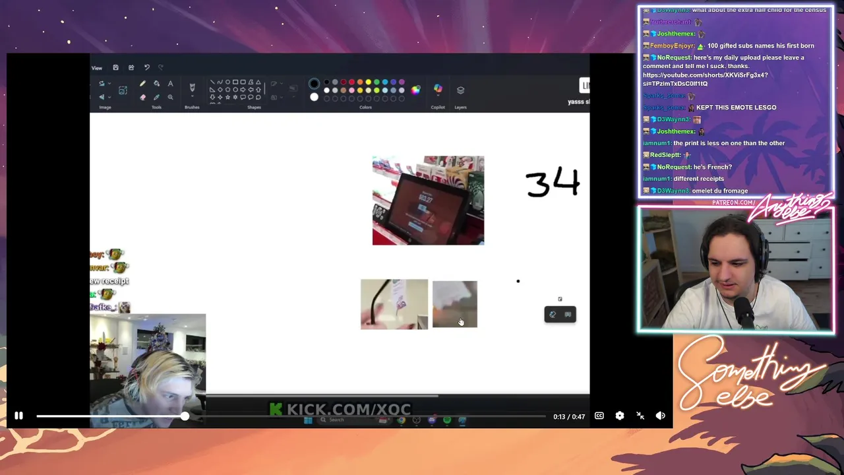Image resolution: width=844 pixels, height=475 pixels.
Task: Click the Spotify icon in streamed taskbar
Action: coord(447,420)
